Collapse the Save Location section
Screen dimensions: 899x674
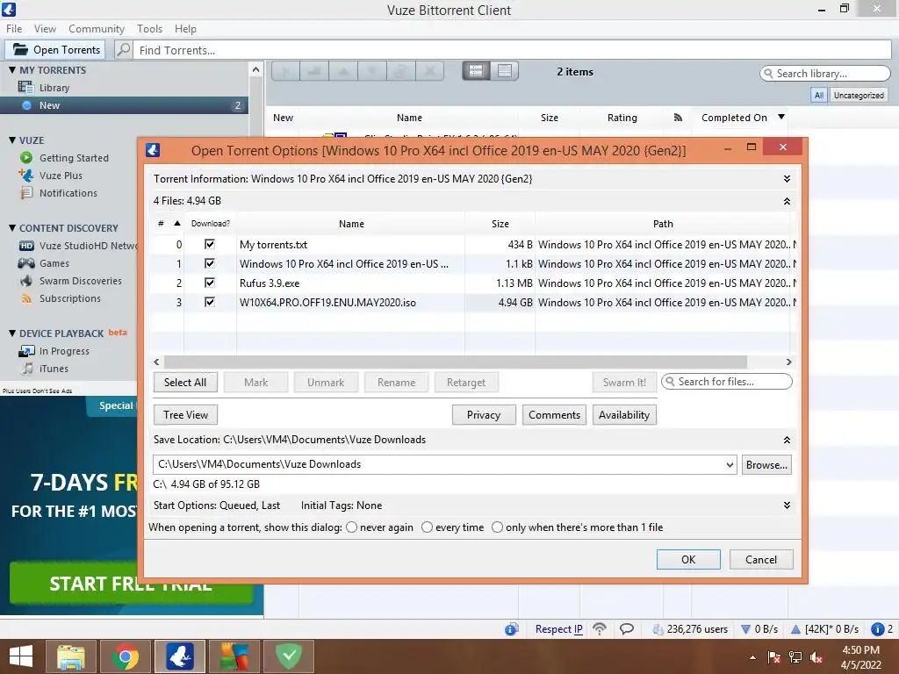tap(787, 441)
